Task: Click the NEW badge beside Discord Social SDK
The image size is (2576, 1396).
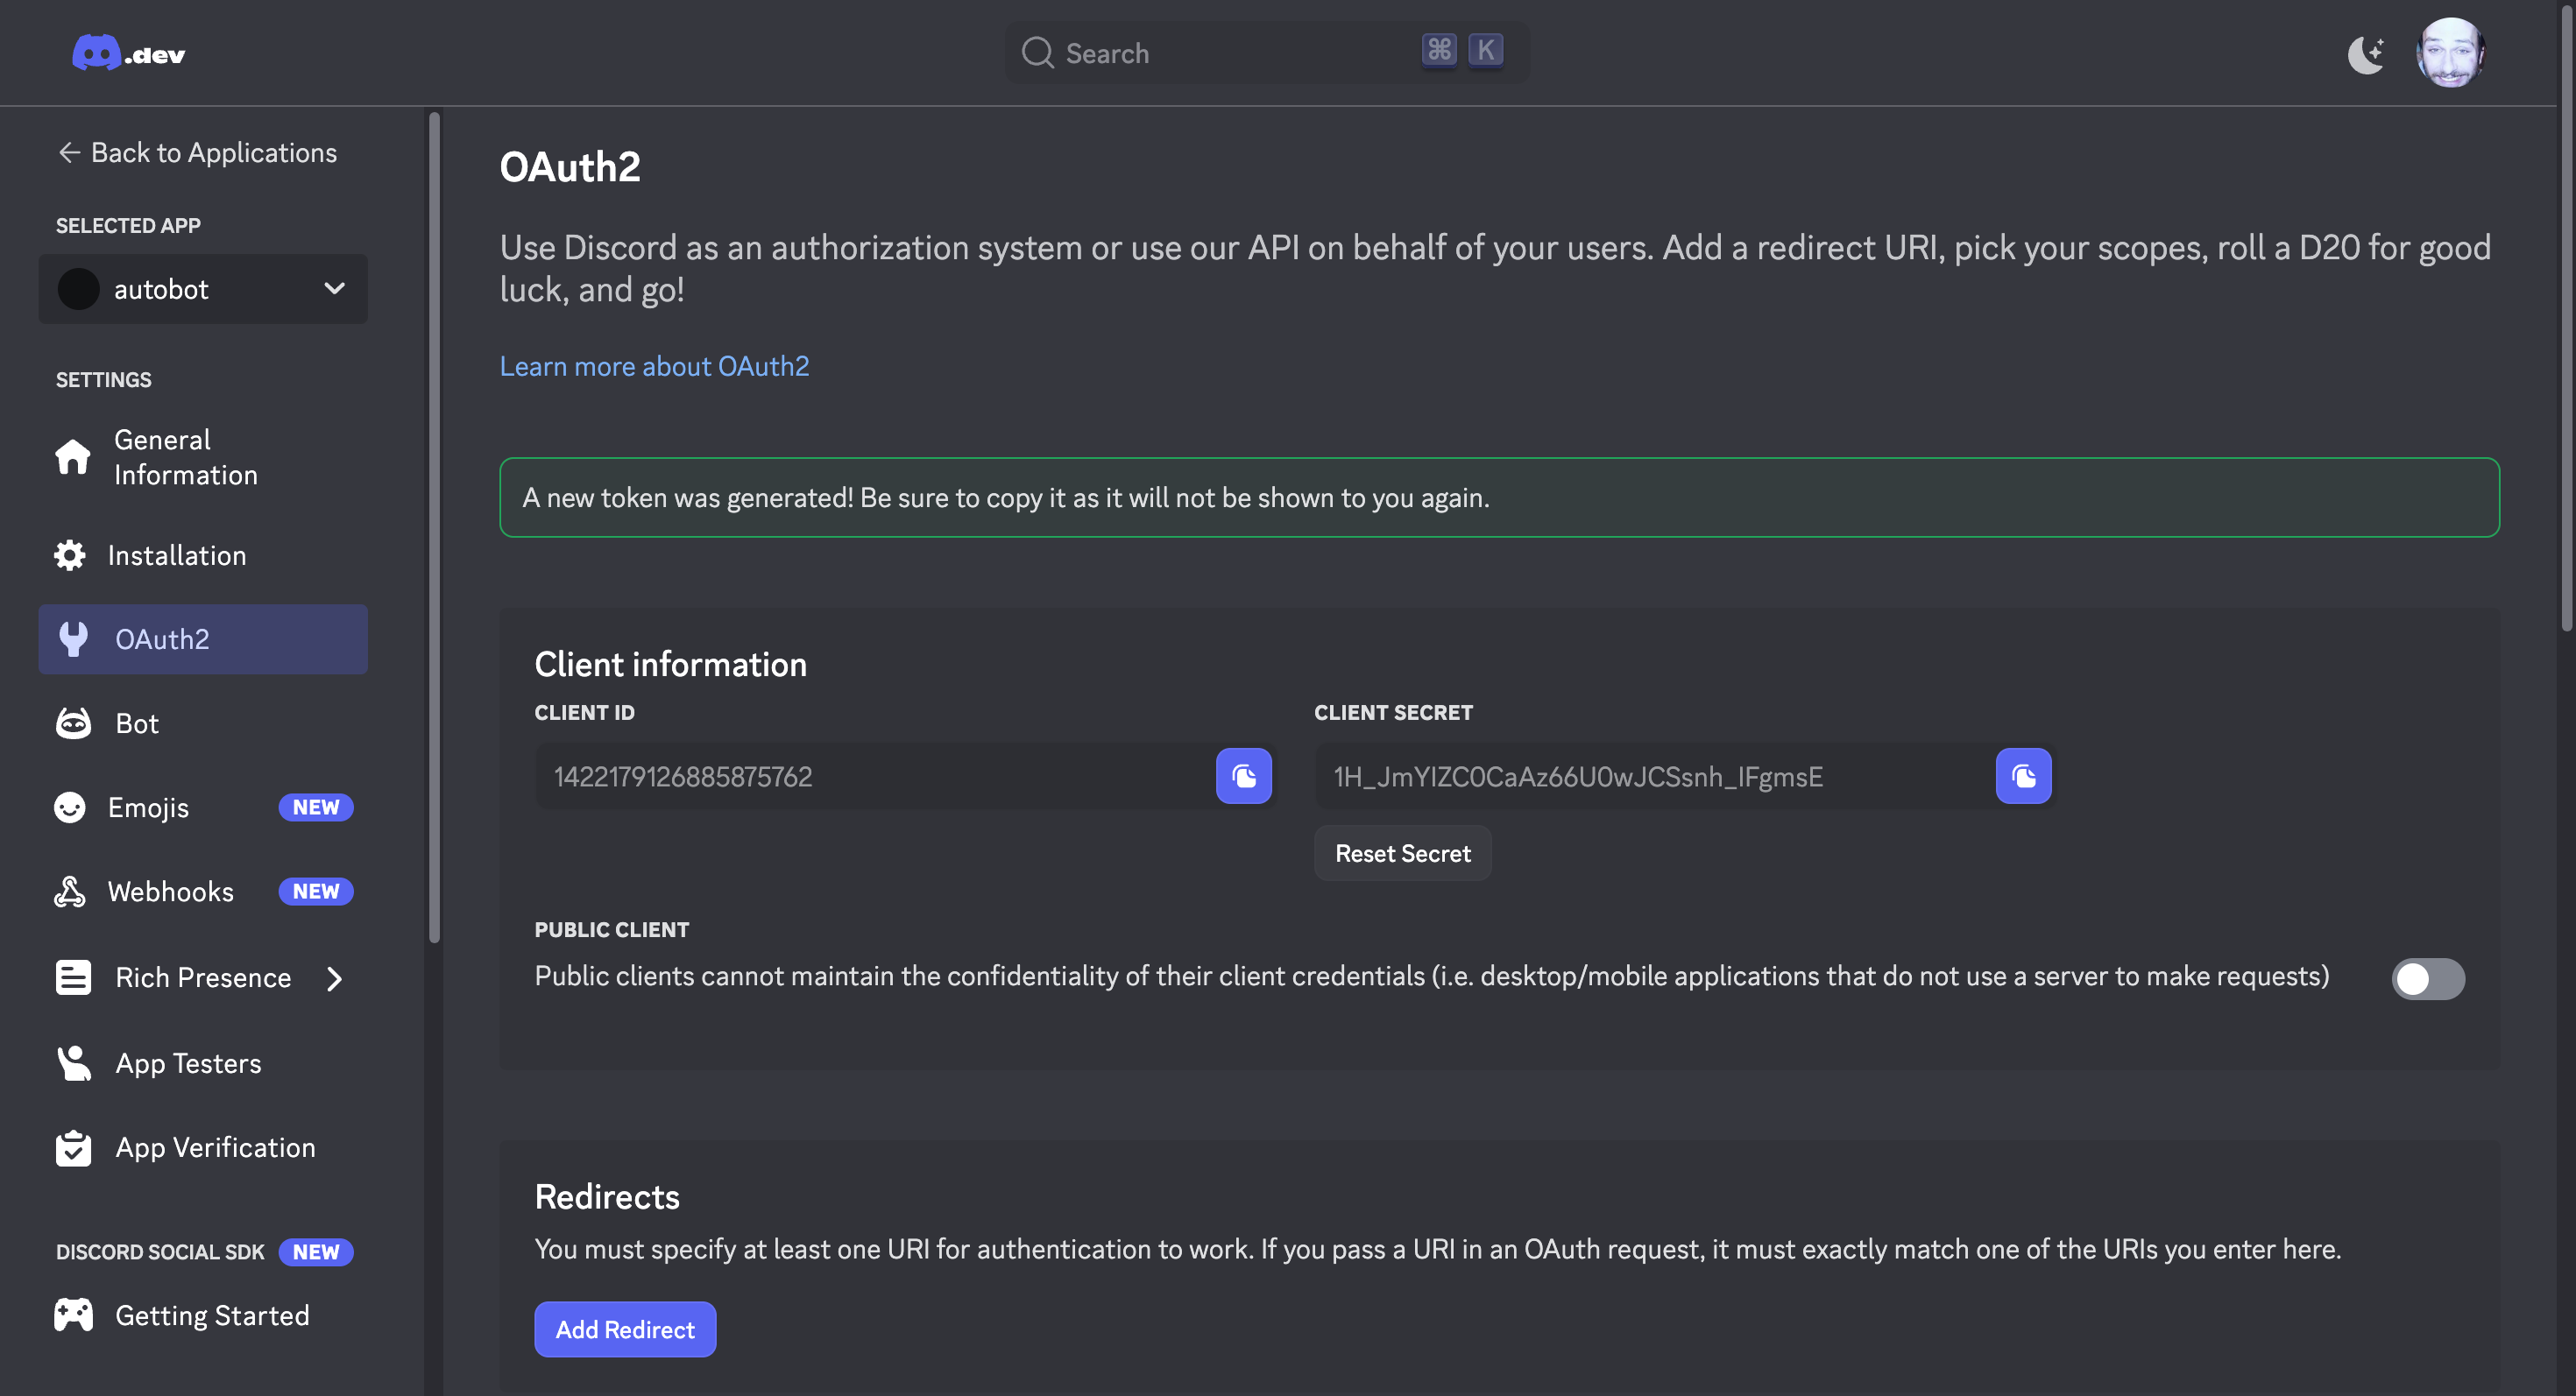Action: 315,1251
